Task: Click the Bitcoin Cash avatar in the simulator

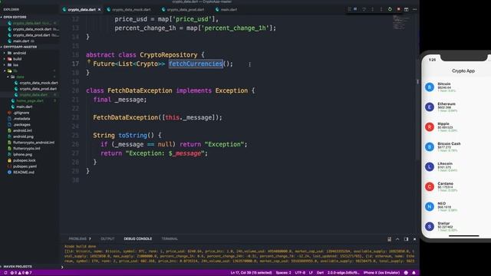Action: (x=430, y=146)
